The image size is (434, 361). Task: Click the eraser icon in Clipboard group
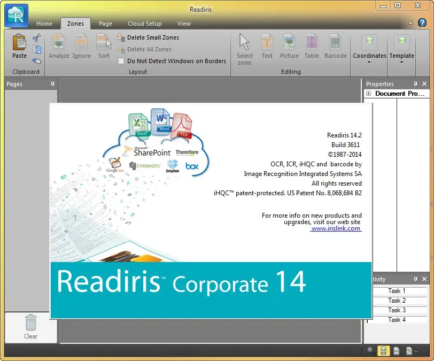pyautogui.click(x=37, y=61)
